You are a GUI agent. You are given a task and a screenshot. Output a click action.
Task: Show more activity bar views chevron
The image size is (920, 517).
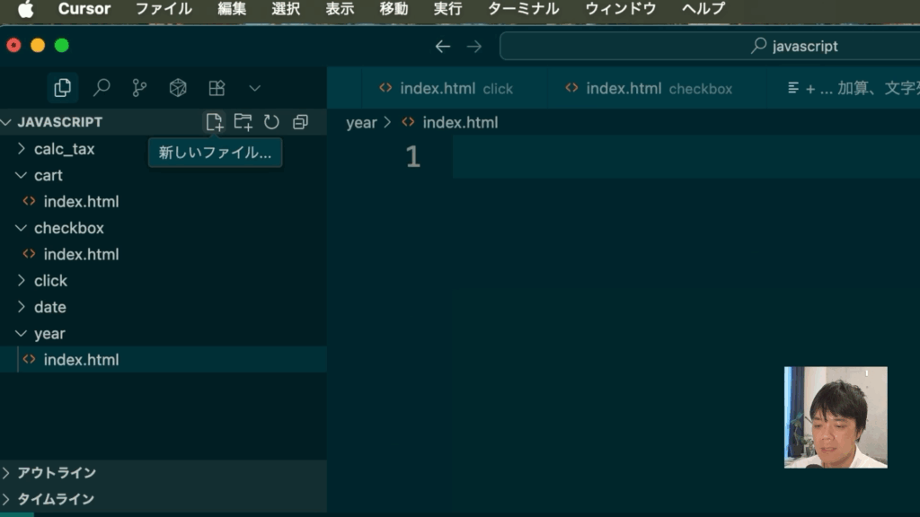pyautogui.click(x=254, y=88)
